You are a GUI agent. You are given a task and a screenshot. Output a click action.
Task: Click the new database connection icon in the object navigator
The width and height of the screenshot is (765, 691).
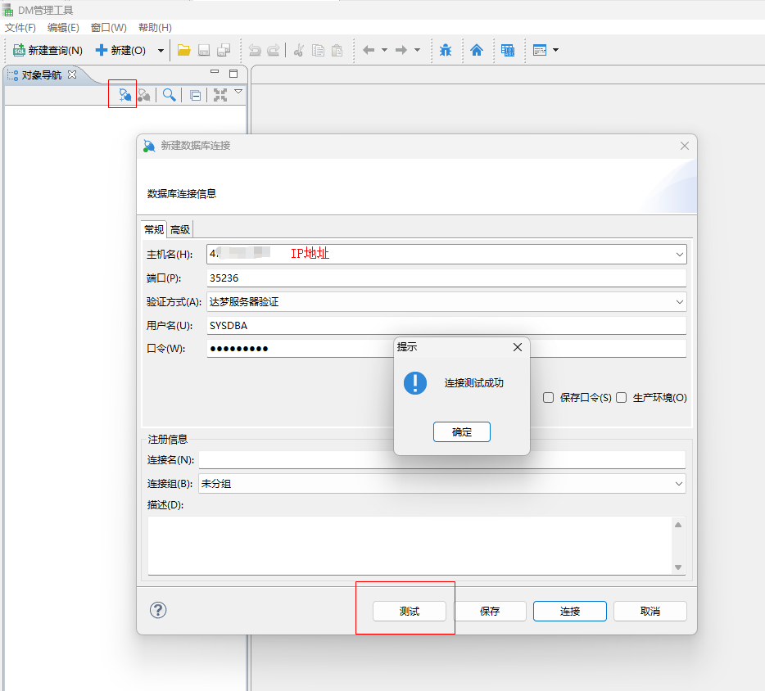[x=124, y=95]
